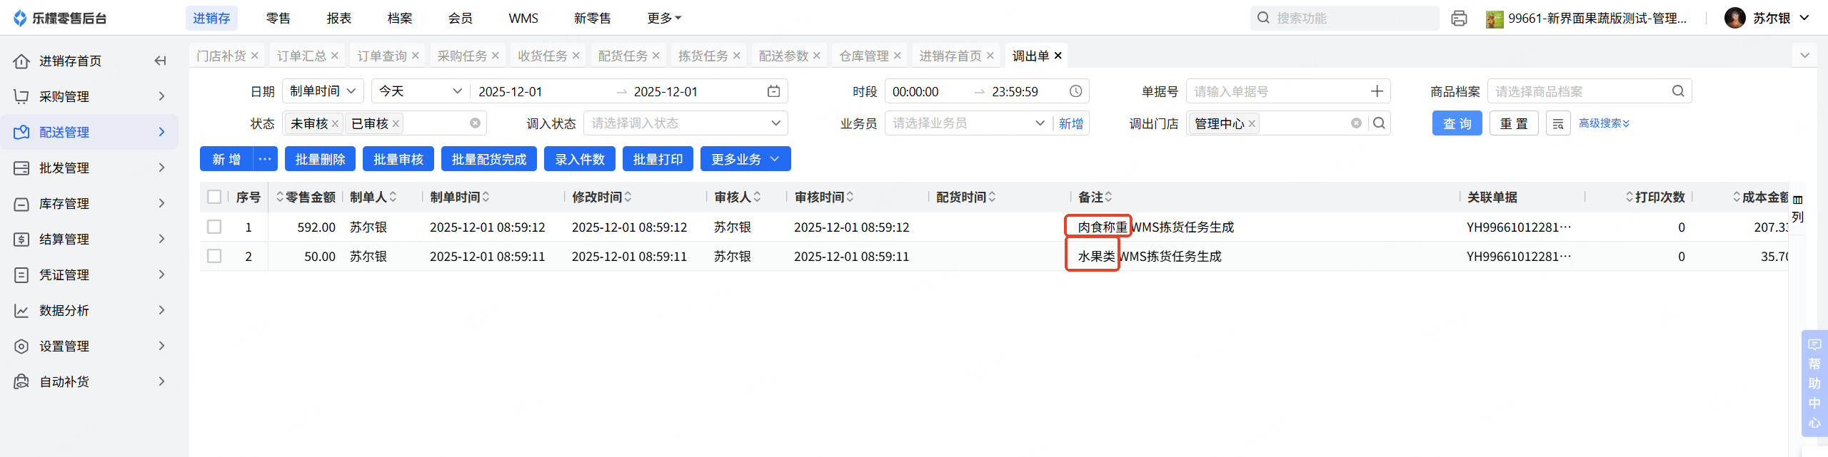Screen dimensions: 1828x457
Task: Click the 新增 link beside 业务员
Action: (1071, 123)
